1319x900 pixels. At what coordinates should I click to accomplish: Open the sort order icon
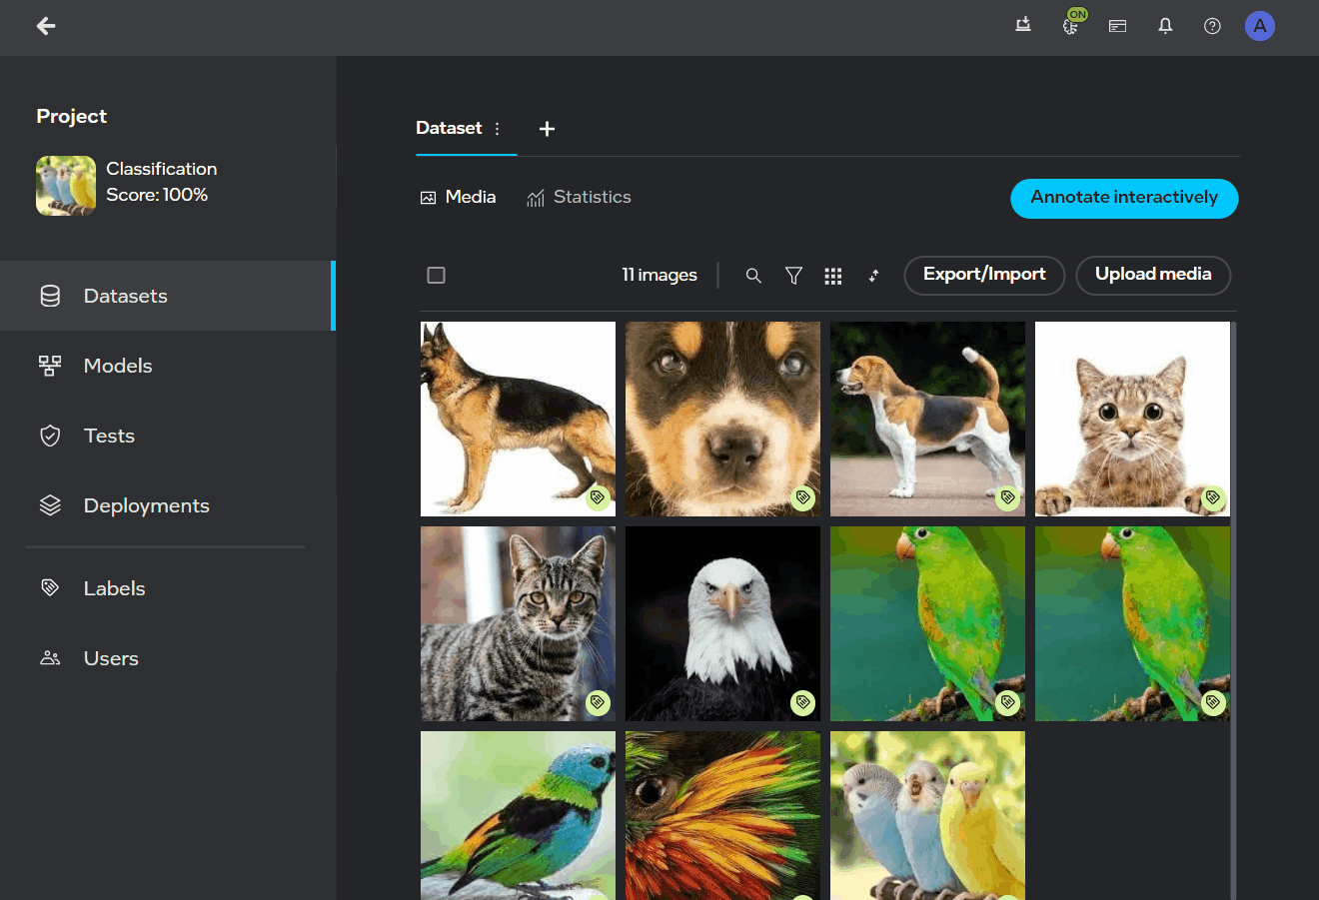[873, 276]
